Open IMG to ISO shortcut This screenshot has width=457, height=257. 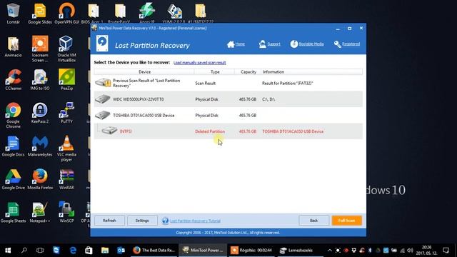(x=40, y=79)
